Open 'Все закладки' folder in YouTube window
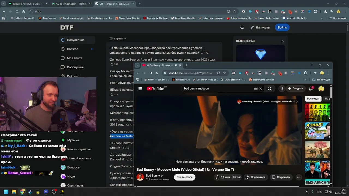Viewport: 349px width, 196px height. coord(321,80)
